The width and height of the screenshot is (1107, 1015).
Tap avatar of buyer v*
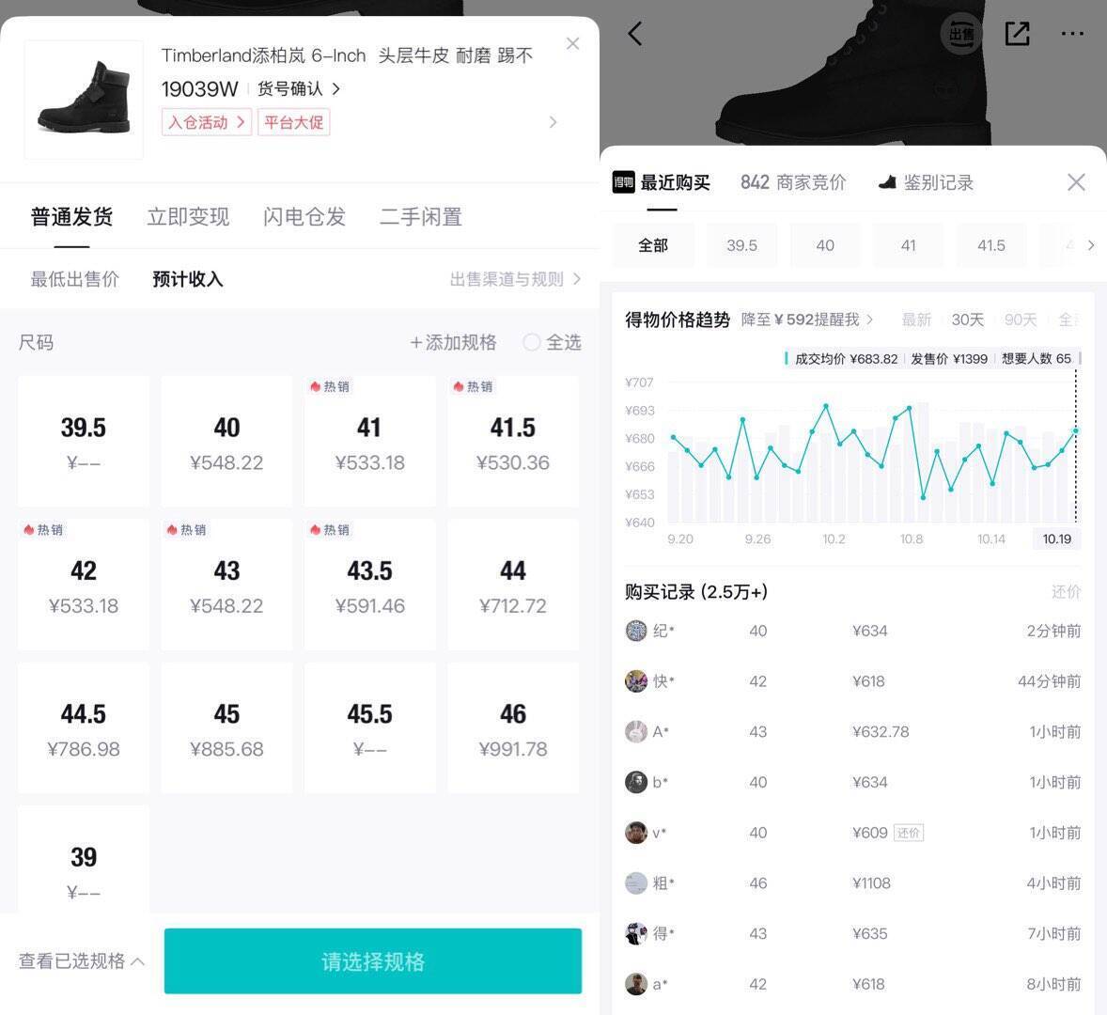[636, 832]
